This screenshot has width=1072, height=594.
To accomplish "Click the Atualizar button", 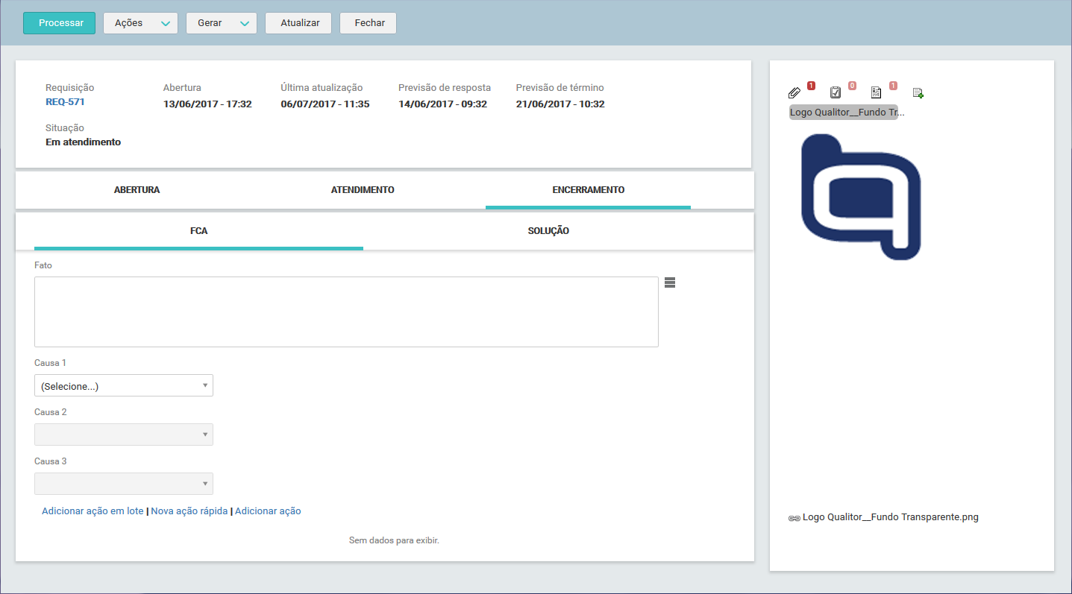I will pyautogui.click(x=298, y=23).
